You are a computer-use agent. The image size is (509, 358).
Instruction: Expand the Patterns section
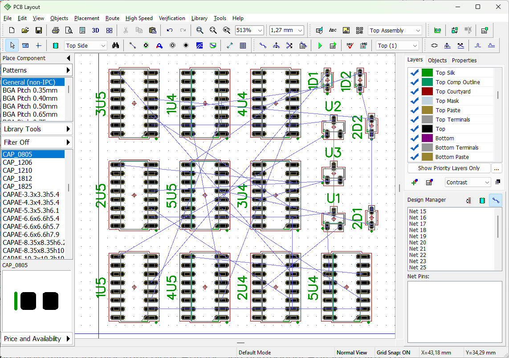coord(37,70)
